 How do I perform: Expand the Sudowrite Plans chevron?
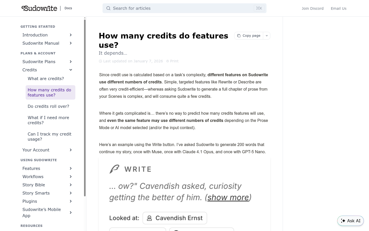(x=71, y=62)
